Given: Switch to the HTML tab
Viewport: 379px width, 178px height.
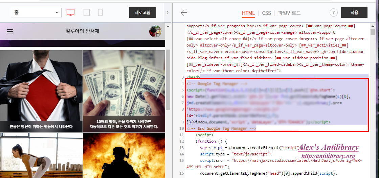Looking at the screenshot, I should (x=248, y=13).
